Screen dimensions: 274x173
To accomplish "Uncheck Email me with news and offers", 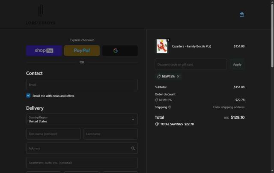I will (x=28, y=95).
